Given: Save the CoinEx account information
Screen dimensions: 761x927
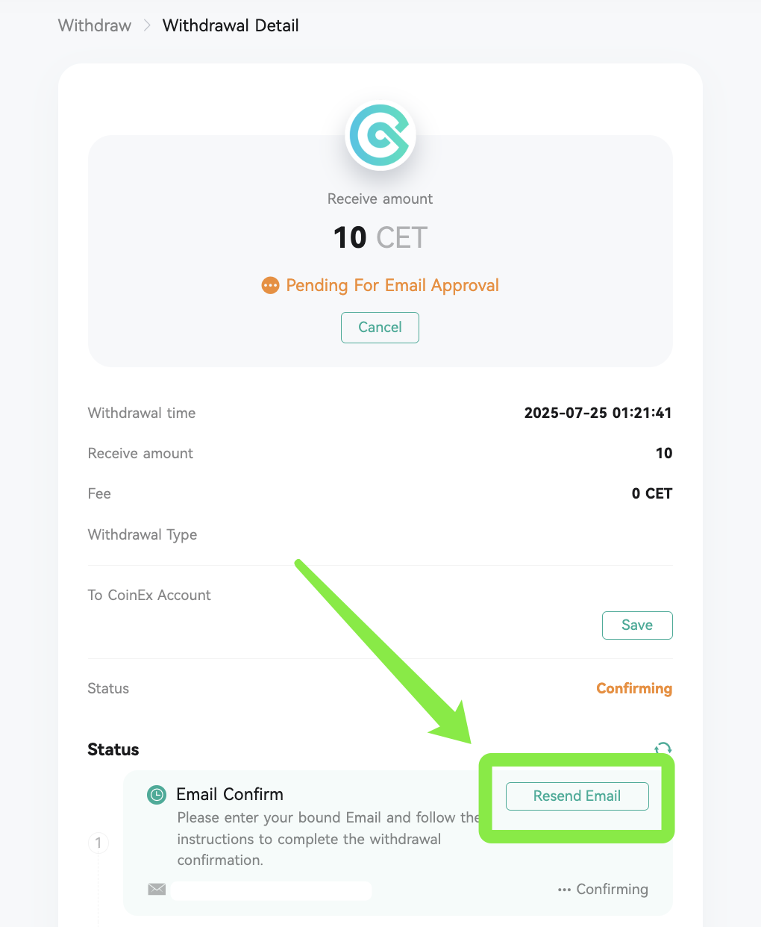Looking at the screenshot, I should click(636, 625).
